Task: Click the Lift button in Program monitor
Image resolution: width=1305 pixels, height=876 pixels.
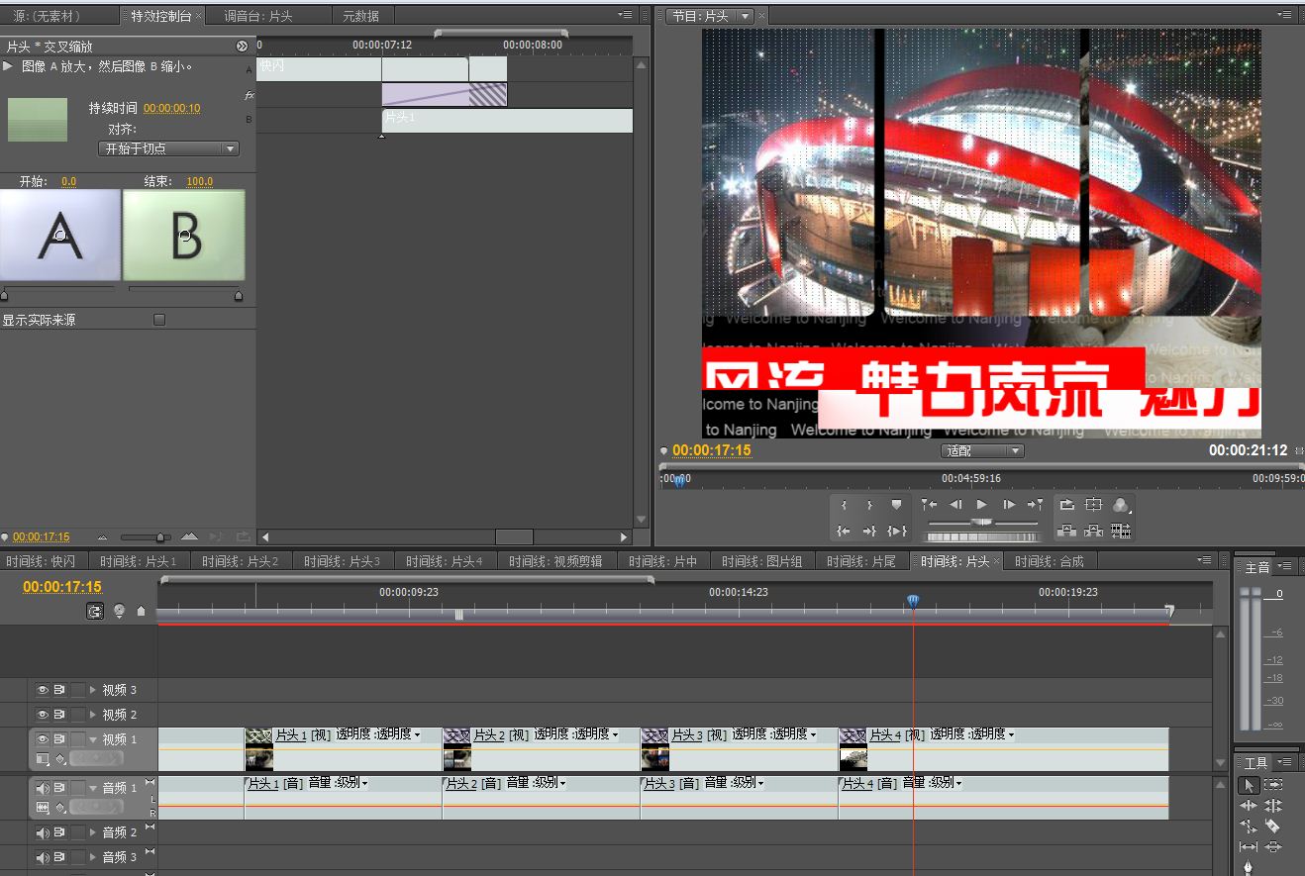Action: (x=1066, y=532)
